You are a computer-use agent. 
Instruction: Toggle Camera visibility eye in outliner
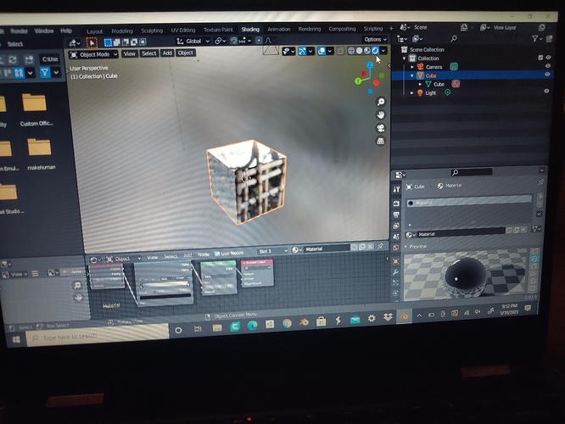tap(548, 66)
